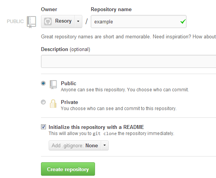Click into the Description optional text field
This screenshot has width=216, height=178.
(x=129, y=61)
